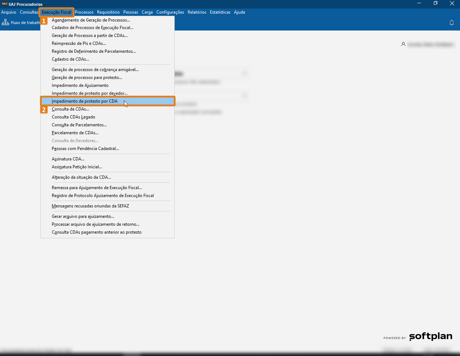Open the Pessoas menu
Screen dimensions: 460x356
click(x=130, y=12)
